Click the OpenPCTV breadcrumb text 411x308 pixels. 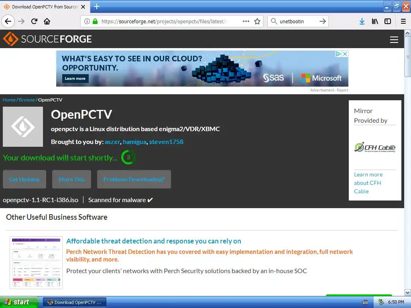coord(50,100)
